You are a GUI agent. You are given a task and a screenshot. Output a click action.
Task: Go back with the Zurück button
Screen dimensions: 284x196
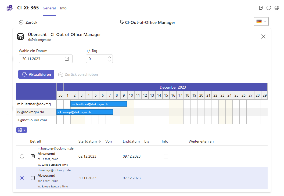tap(28, 22)
